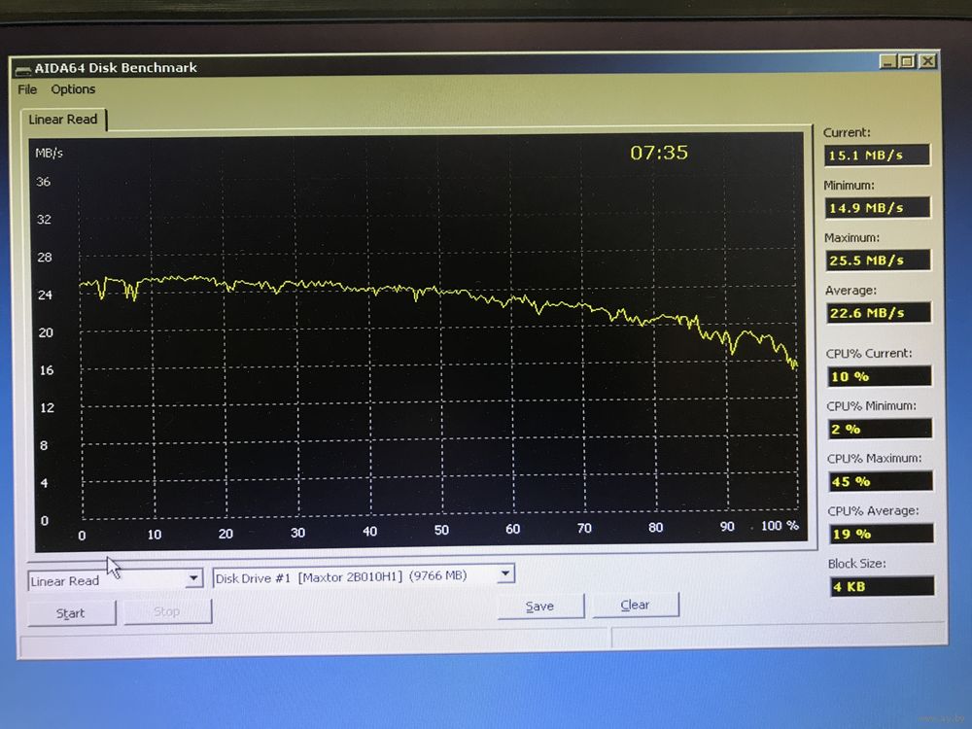
Task: Expand the Disk Drive #1 Maxtor dropdown
Action: pos(505,573)
